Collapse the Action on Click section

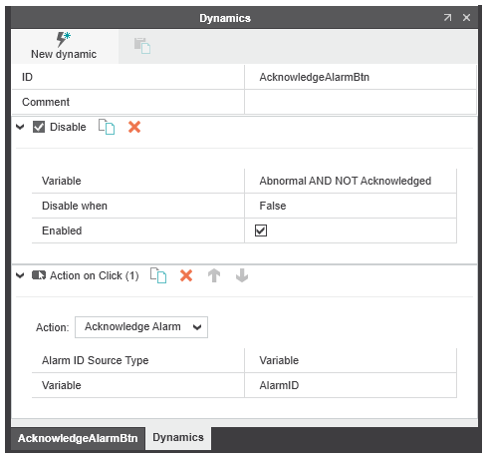tap(20, 275)
